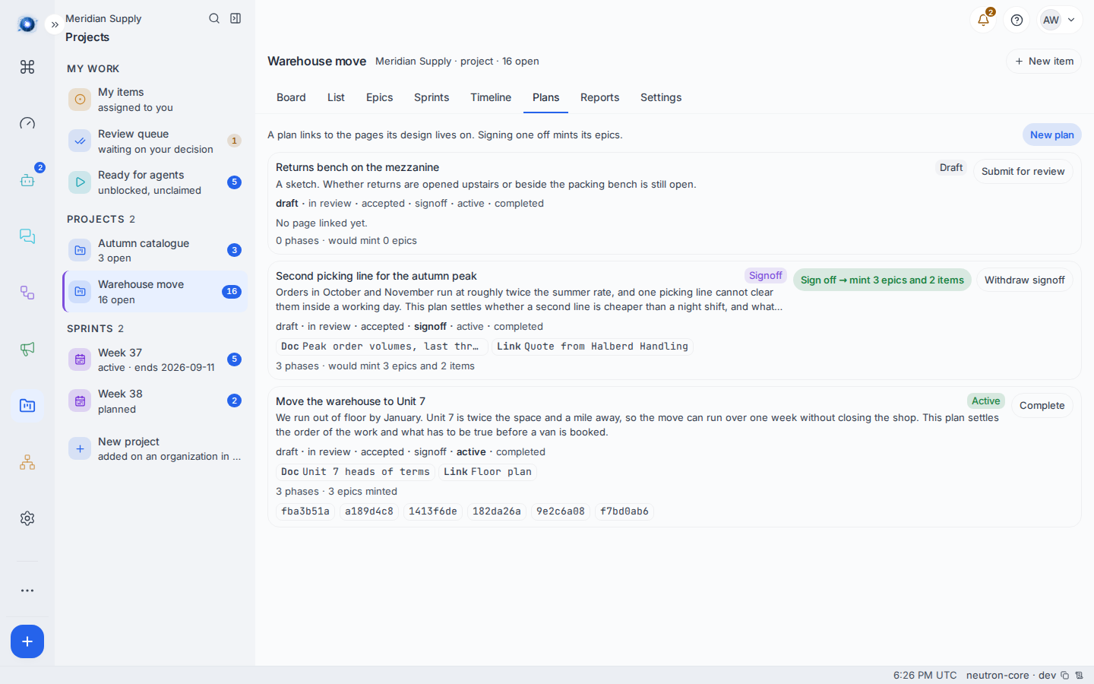Open My items list

pos(155,100)
